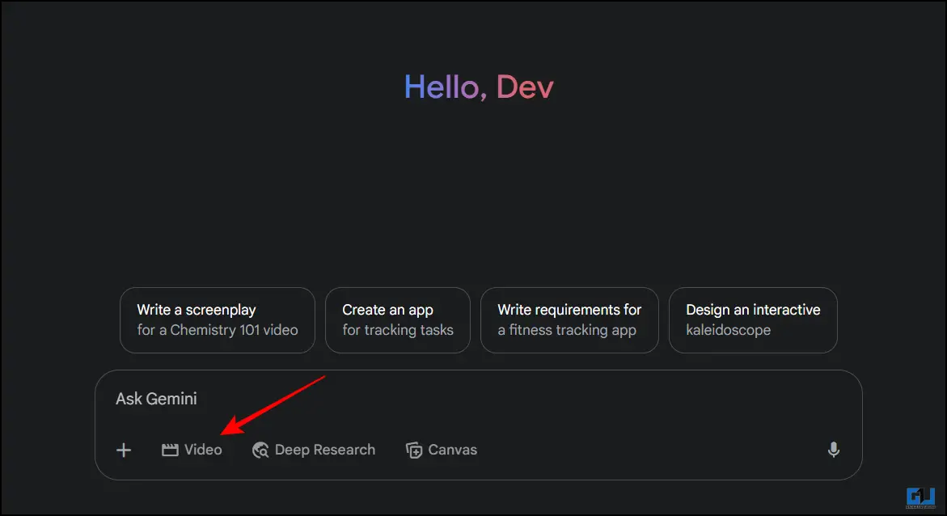The height and width of the screenshot is (516, 947).
Task: Click the microphone icon in the prompt box
Action: [834, 450]
